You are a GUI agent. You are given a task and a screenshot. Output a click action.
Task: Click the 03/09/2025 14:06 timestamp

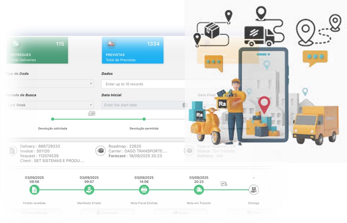(x=144, y=180)
